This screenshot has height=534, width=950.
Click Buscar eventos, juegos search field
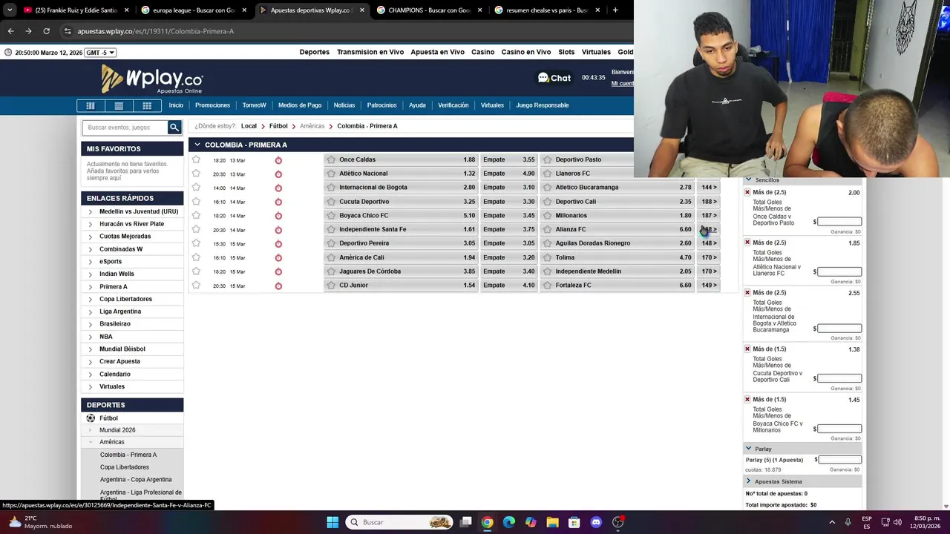[125, 128]
